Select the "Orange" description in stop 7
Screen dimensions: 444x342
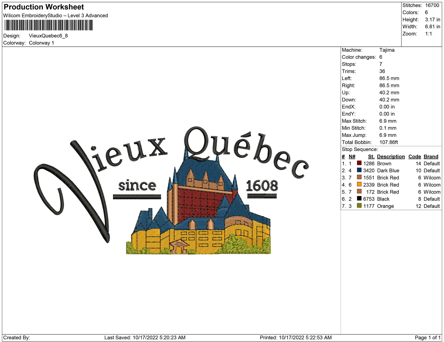[x=385, y=206]
